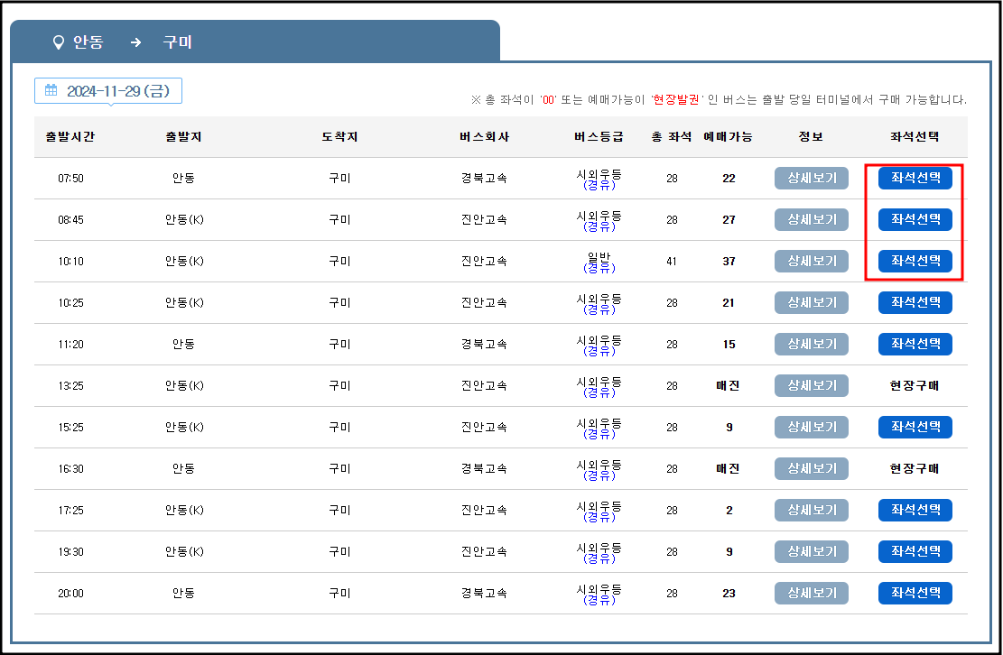
Task: Click the calendar icon next to the date
Action: (x=52, y=90)
